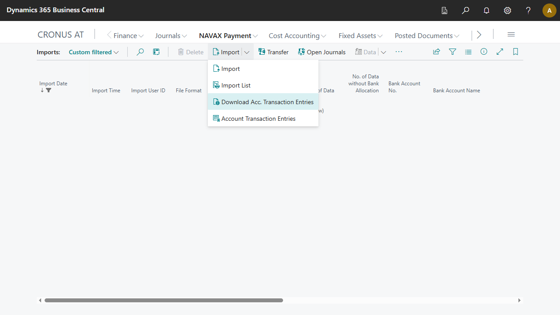Click the Import Time column header
Image resolution: width=560 pixels, height=315 pixels.
pyautogui.click(x=106, y=91)
